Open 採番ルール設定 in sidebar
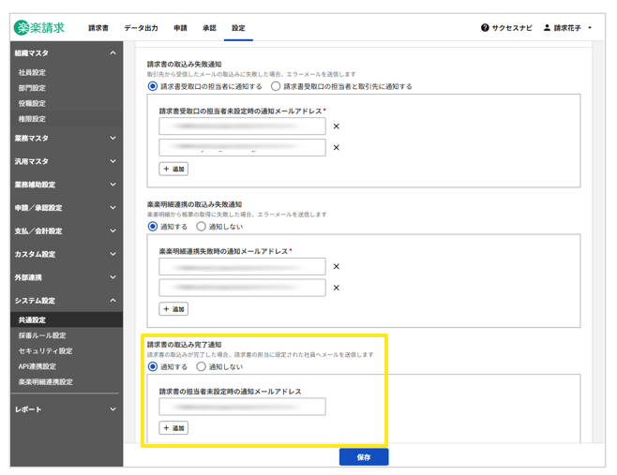Image resolution: width=617 pixels, height=475 pixels. (x=42, y=335)
